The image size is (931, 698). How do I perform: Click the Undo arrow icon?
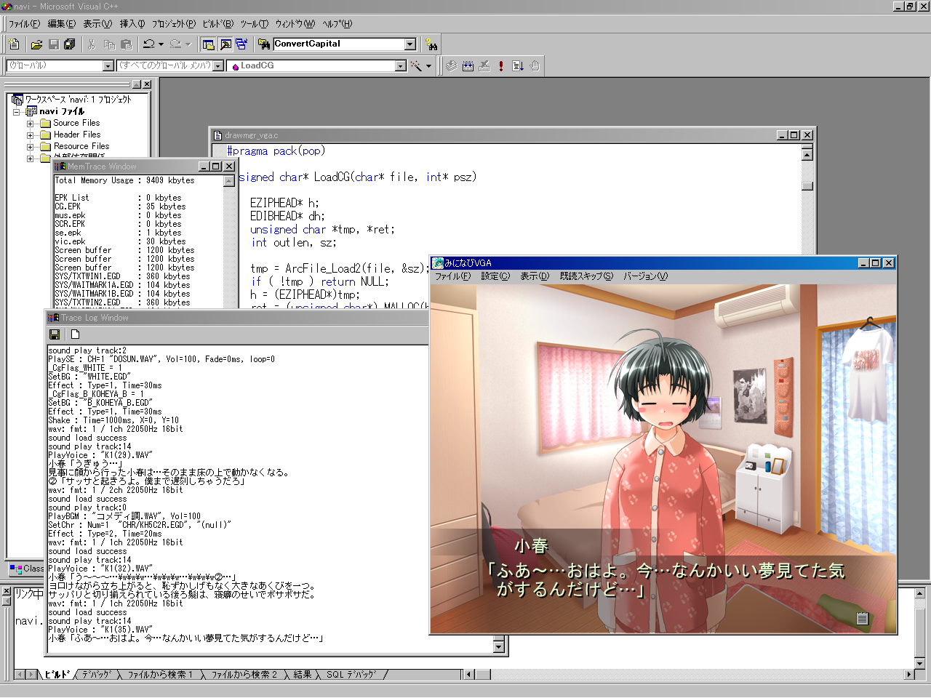(x=148, y=44)
